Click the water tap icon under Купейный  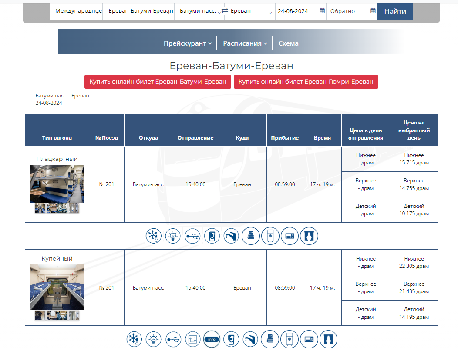point(250,339)
